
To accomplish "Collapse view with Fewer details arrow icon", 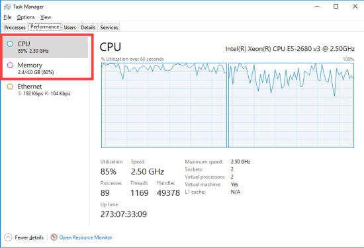I will [x=8, y=237].
